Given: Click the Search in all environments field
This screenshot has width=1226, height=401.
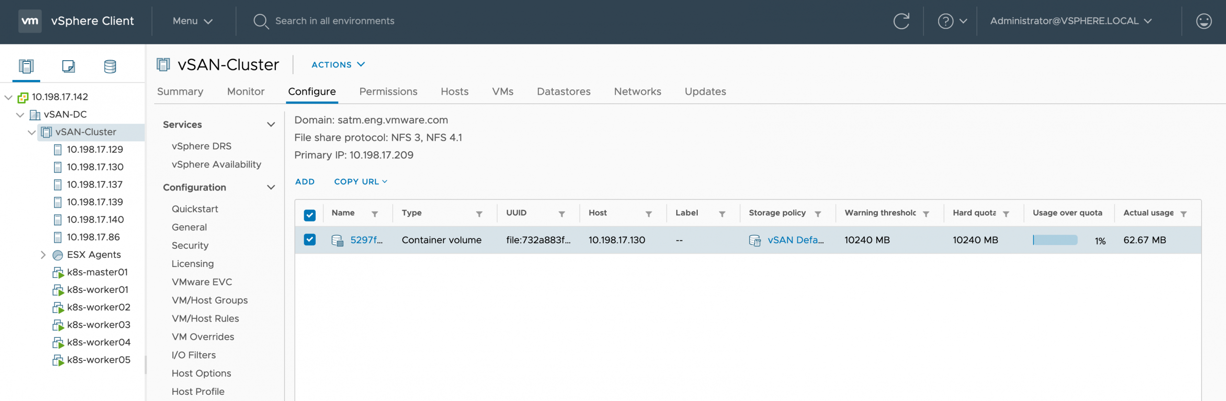Looking at the screenshot, I should (335, 21).
